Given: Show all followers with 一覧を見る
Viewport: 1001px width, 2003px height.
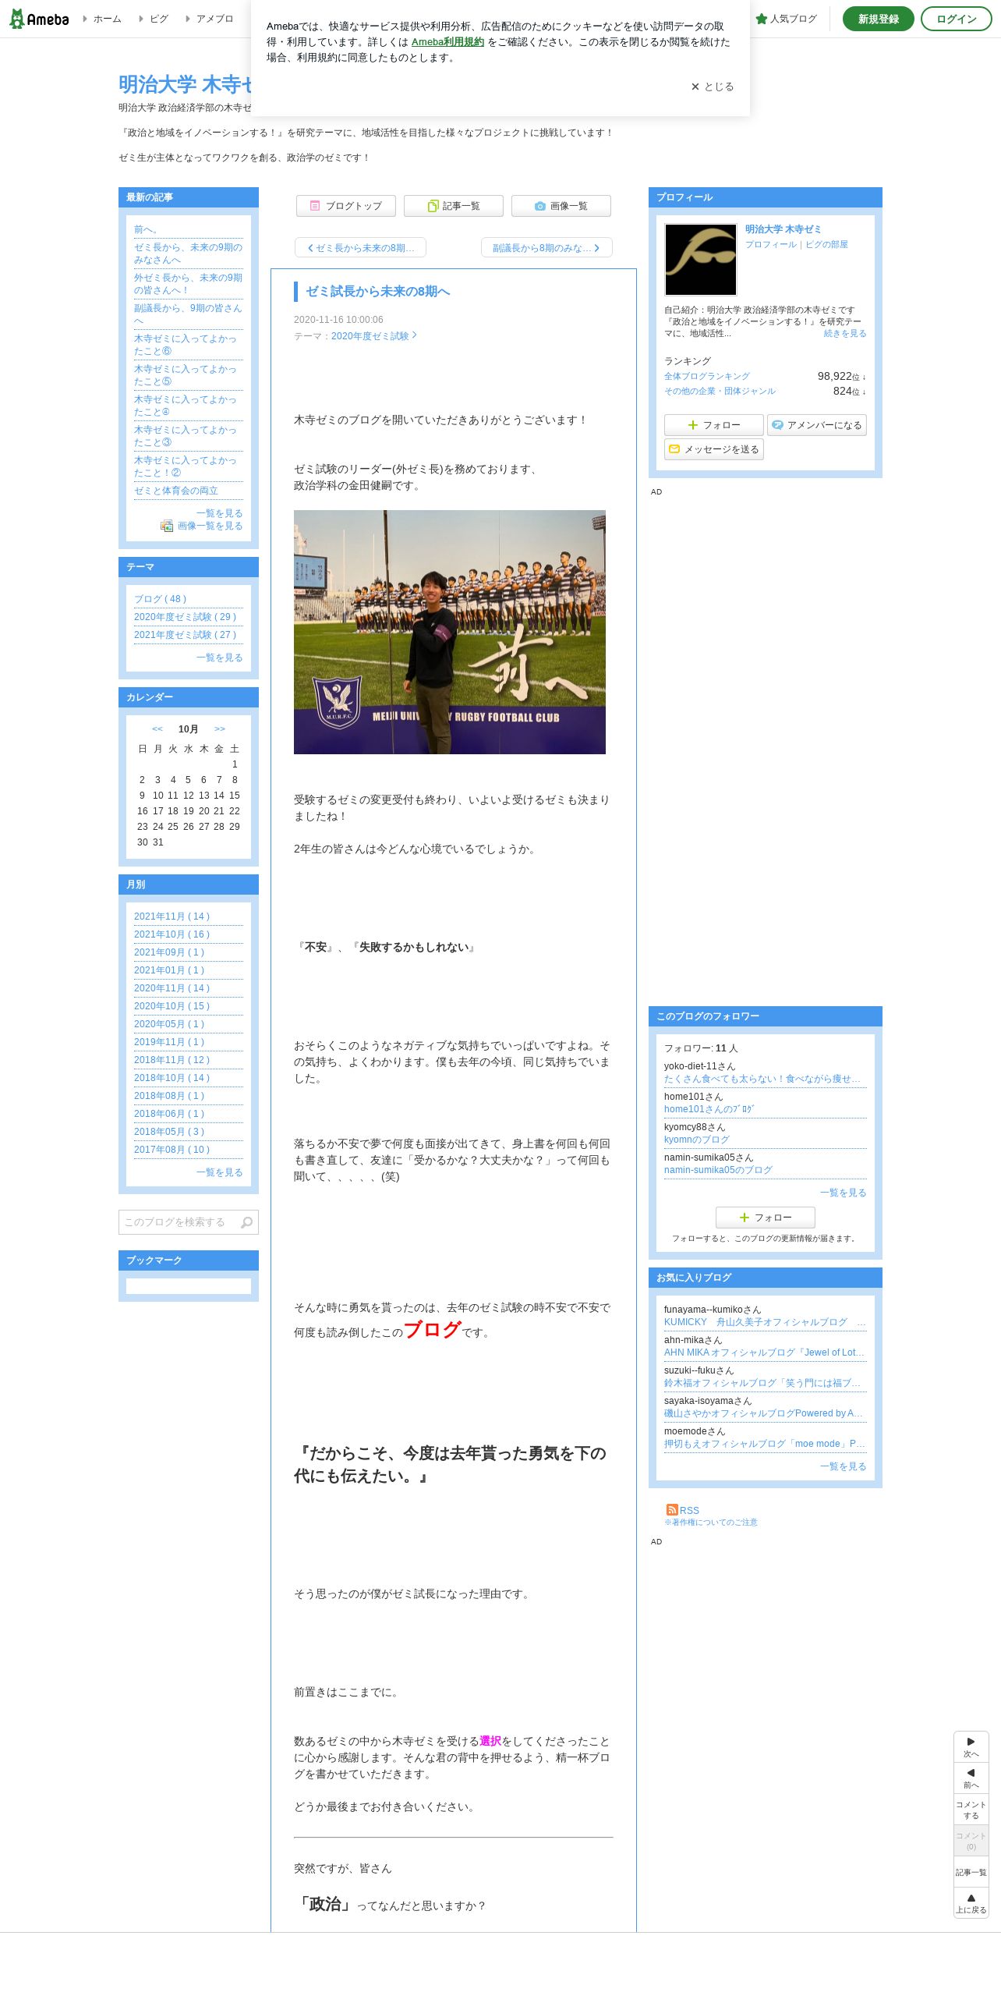Looking at the screenshot, I should pos(844,1193).
